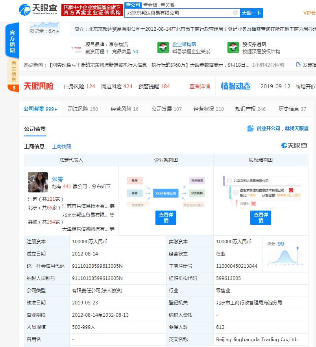Open legal representative 张秀 link

click(57, 179)
